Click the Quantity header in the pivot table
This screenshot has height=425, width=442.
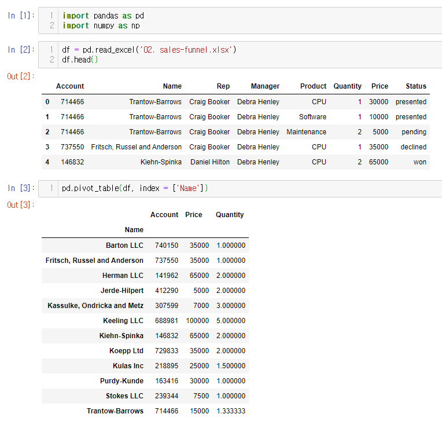(x=230, y=215)
